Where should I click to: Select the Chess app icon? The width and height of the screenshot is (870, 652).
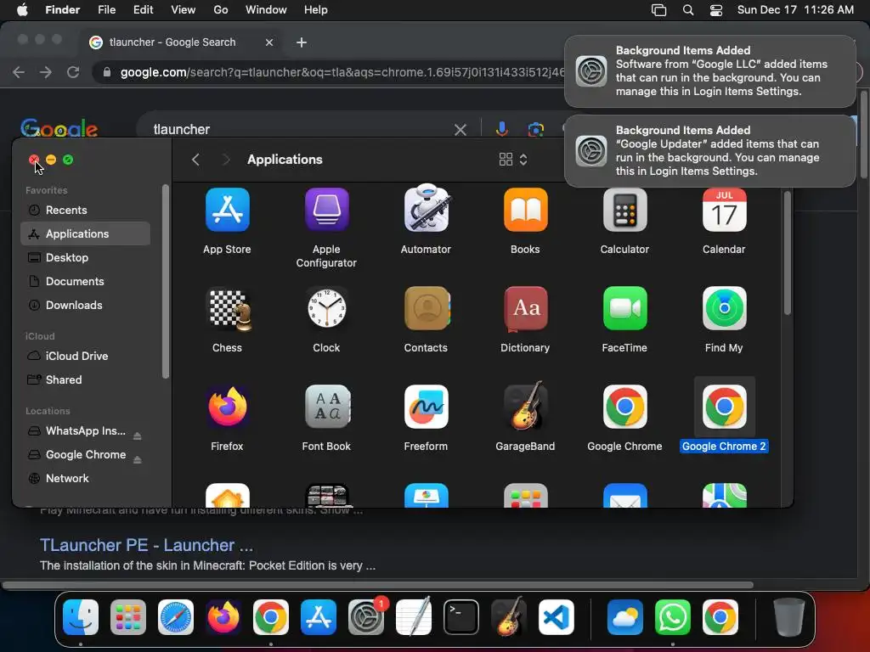[x=227, y=308]
